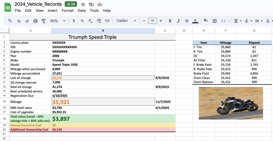Undo the last action
Image resolution: width=273 pixels, height=141 pixels.
click(x=19, y=21)
